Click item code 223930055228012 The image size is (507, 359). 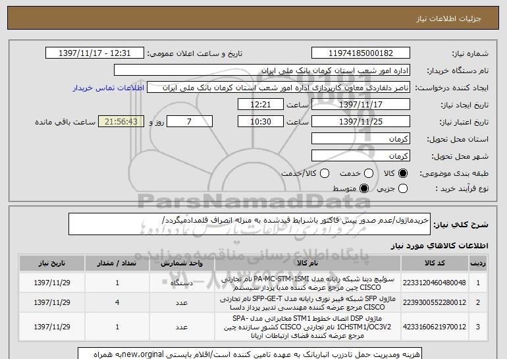coord(435,302)
